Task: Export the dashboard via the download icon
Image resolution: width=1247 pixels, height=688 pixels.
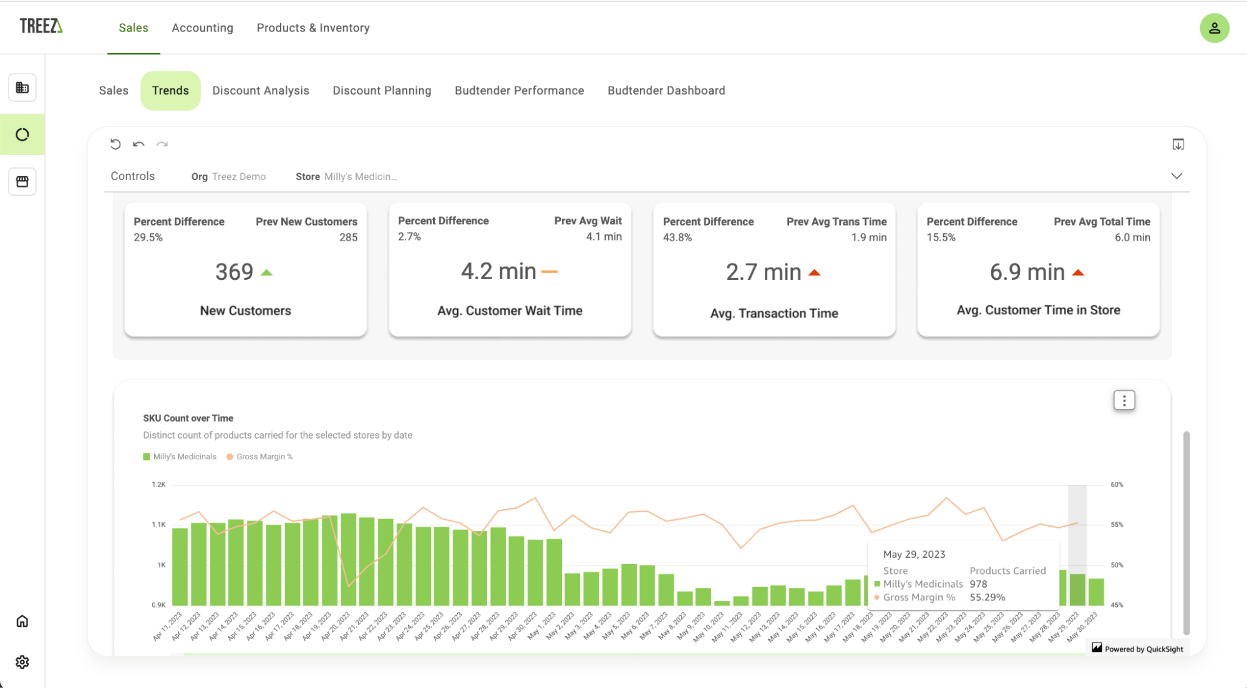Action: (1178, 144)
